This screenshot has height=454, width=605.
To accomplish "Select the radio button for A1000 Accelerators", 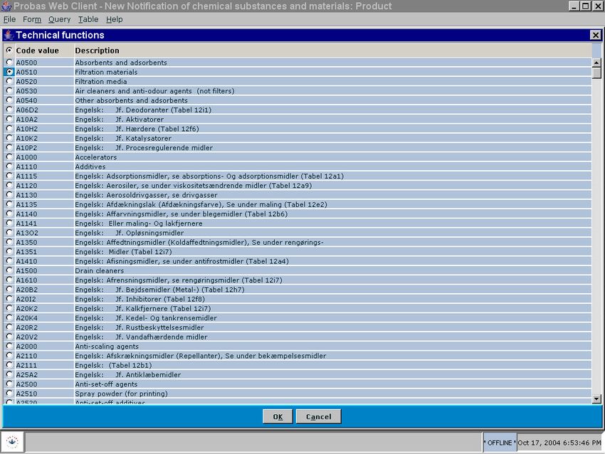I will (9, 157).
